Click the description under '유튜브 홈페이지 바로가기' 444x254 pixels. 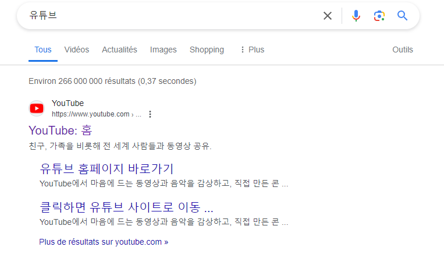(x=164, y=184)
